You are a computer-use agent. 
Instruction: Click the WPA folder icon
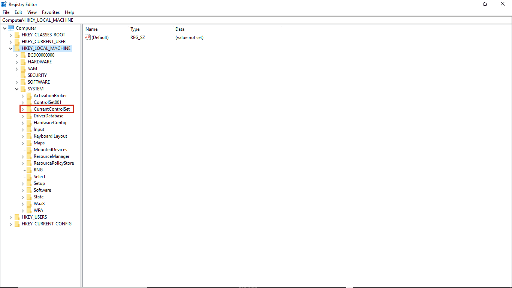29,210
